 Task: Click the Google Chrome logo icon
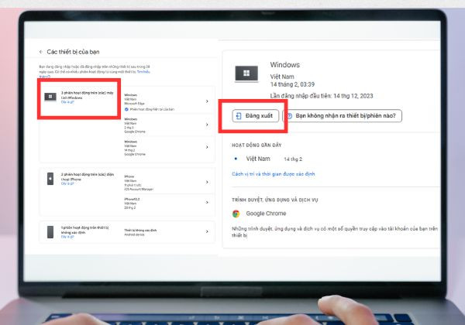[x=236, y=214]
